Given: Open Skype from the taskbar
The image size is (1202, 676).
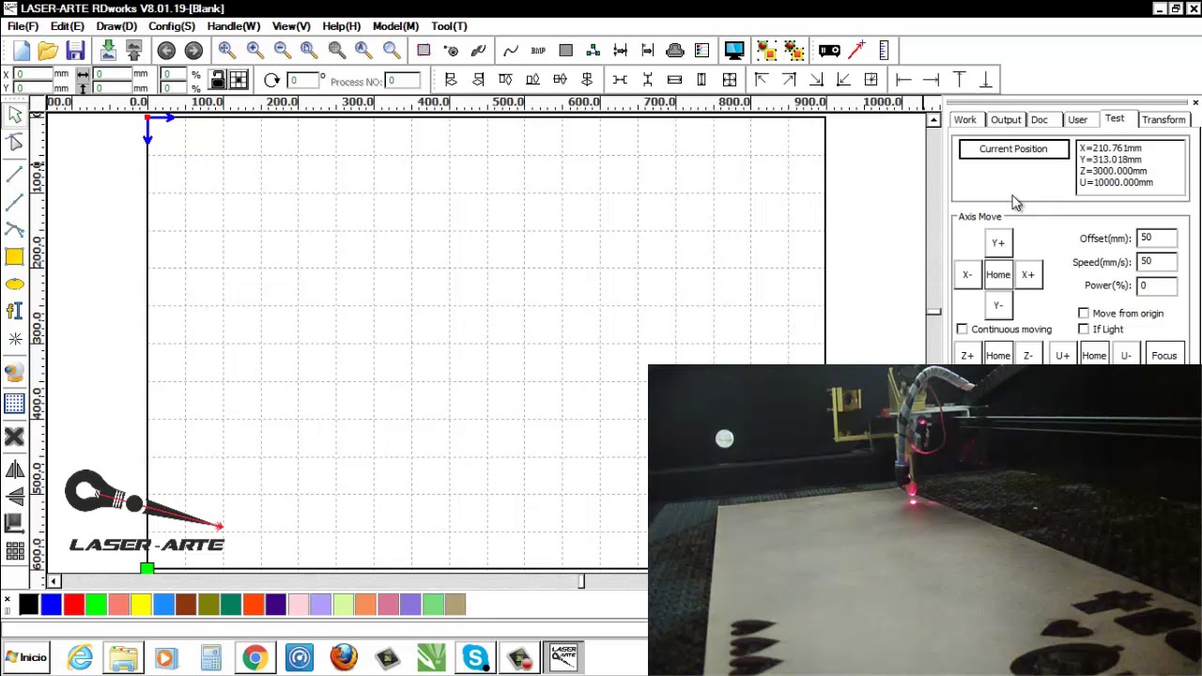Looking at the screenshot, I should click(x=475, y=657).
